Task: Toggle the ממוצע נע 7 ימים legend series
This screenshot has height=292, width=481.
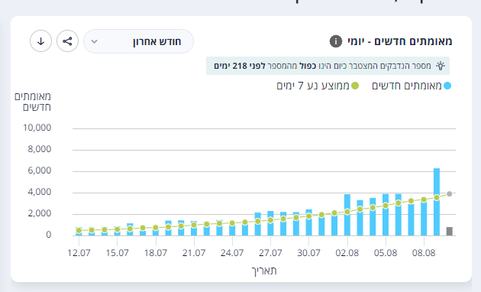Action: (x=318, y=86)
